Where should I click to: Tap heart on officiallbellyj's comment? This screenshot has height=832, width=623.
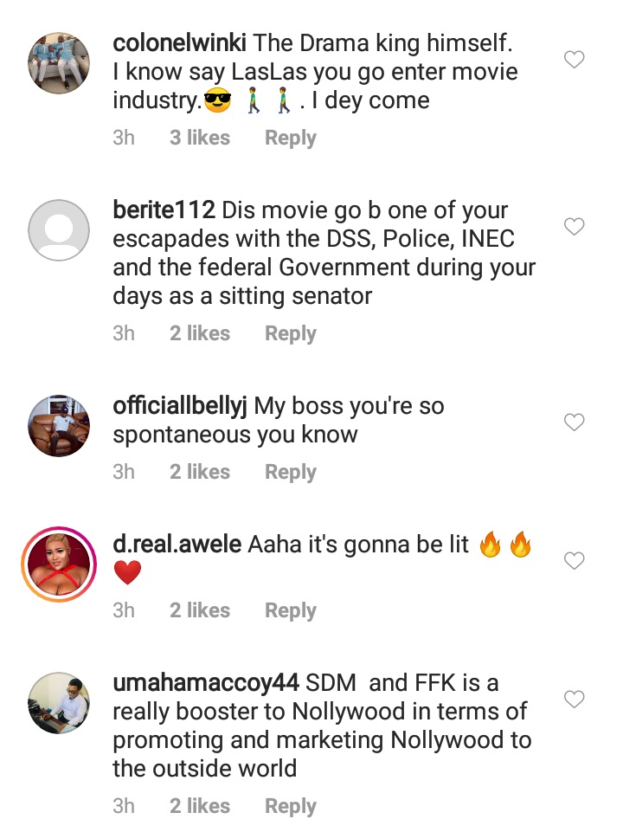(x=574, y=422)
